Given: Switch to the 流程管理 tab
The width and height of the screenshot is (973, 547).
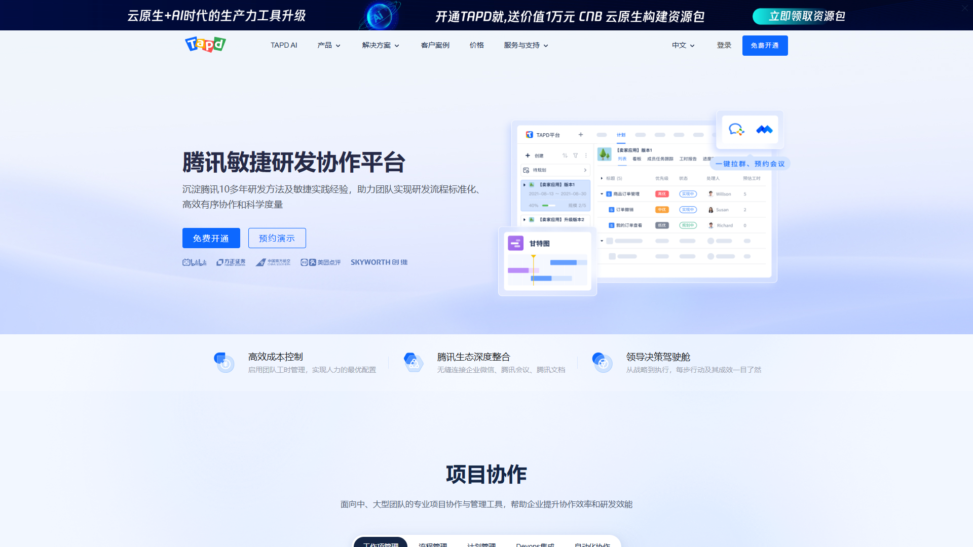Looking at the screenshot, I should [x=433, y=543].
